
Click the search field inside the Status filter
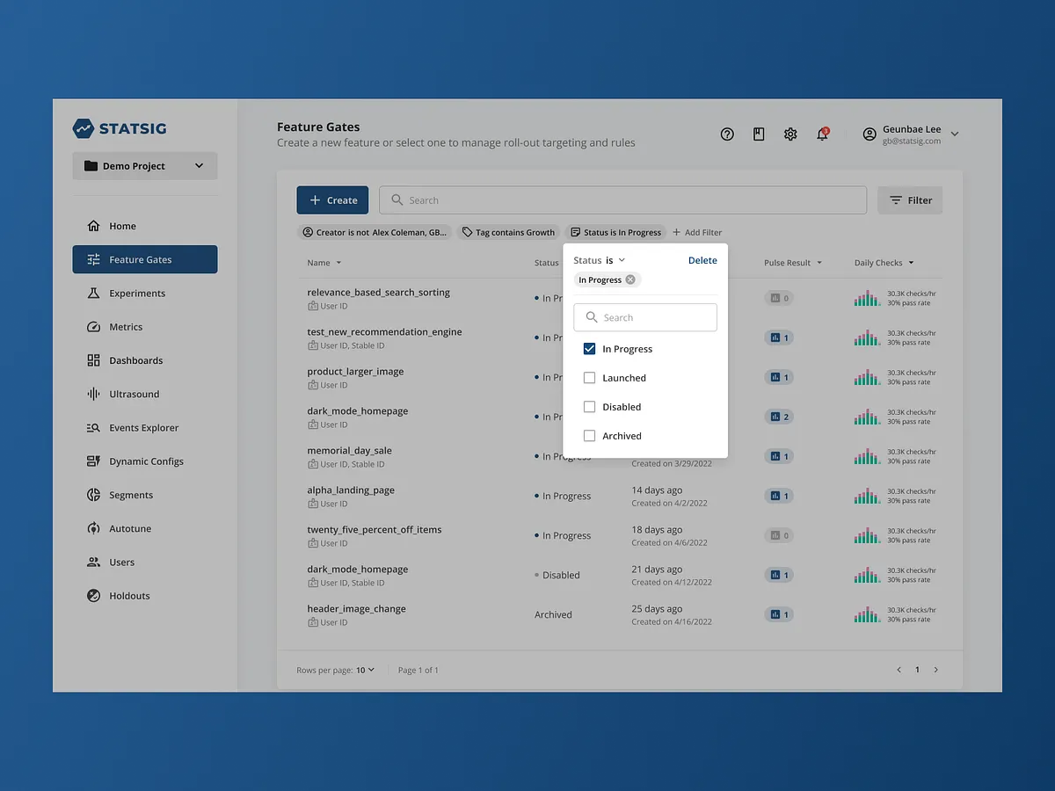click(644, 316)
